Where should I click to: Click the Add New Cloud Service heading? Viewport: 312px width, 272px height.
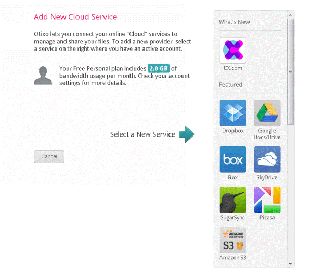point(75,17)
